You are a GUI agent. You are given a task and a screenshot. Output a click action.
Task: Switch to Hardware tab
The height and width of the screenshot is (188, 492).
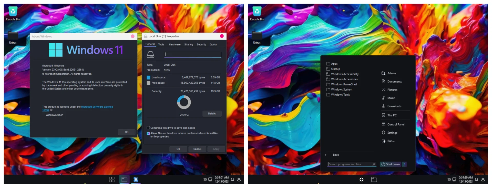click(175, 44)
